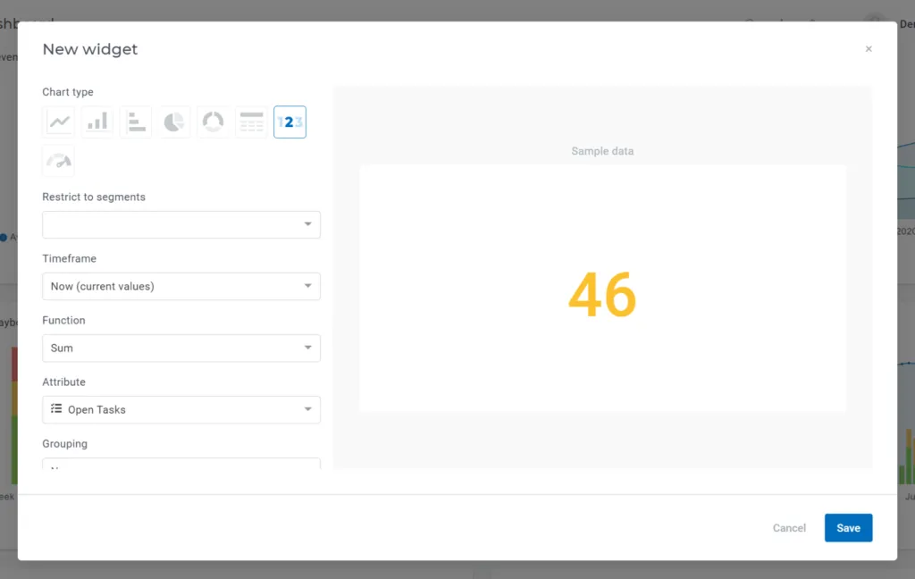The height and width of the screenshot is (579, 915).
Task: Open the Timeframe dropdown showing Now
Action: click(x=180, y=287)
